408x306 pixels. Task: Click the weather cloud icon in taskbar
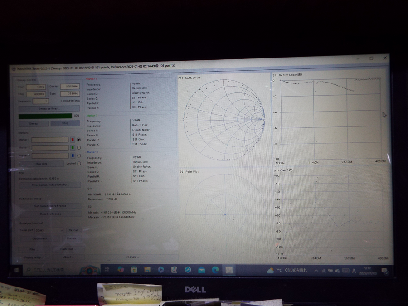click(x=271, y=271)
